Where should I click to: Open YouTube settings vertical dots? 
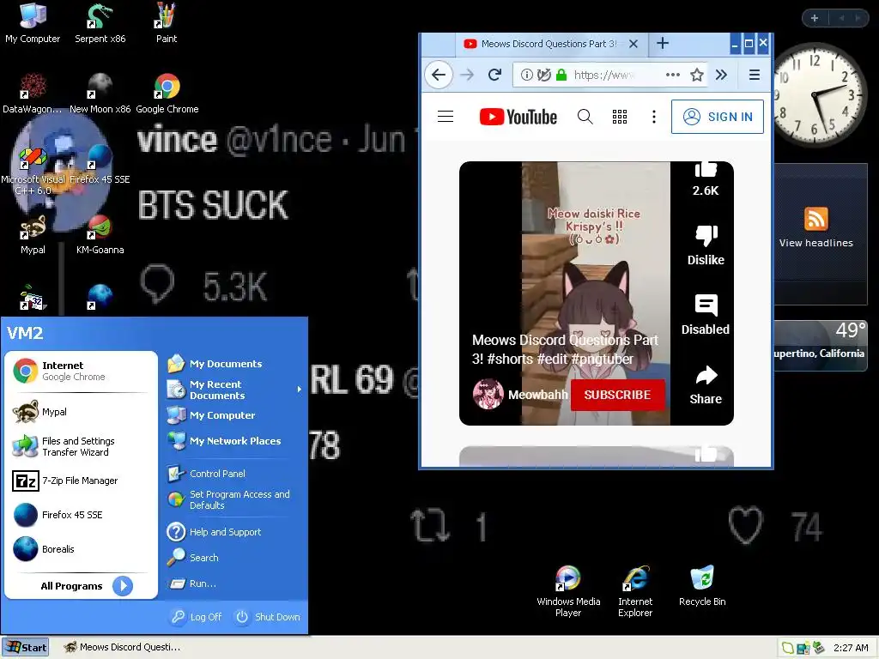pos(653,117)
